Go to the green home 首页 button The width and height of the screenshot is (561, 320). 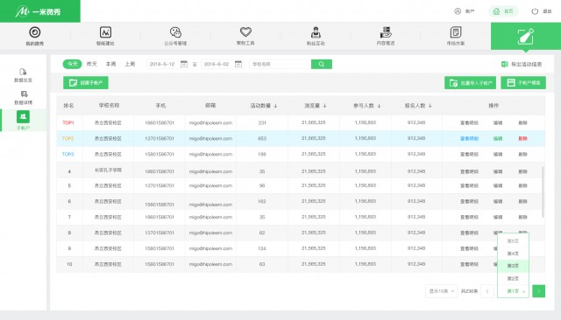[503, 11]
